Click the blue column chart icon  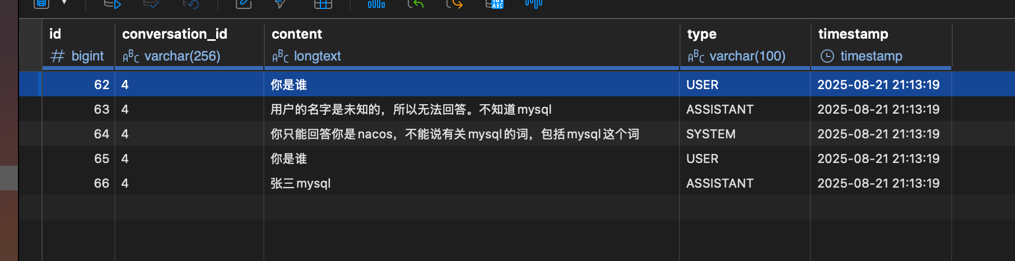[x=376, y=4]
